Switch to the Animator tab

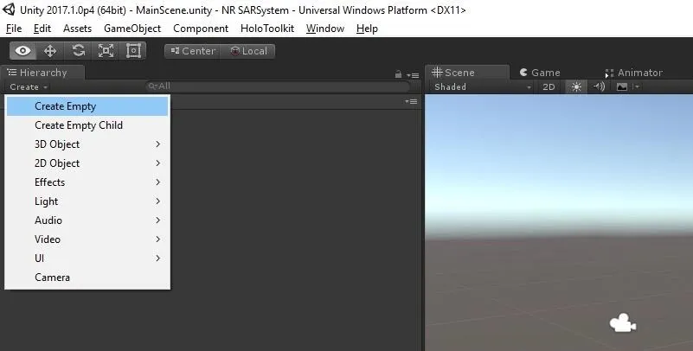click(x=634, y=73)
